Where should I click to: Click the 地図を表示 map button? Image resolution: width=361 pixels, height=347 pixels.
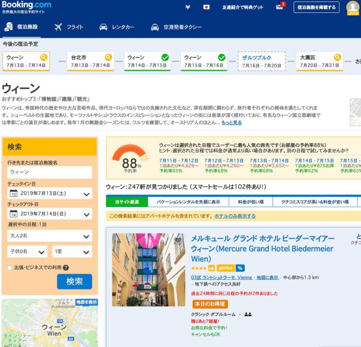87,302
